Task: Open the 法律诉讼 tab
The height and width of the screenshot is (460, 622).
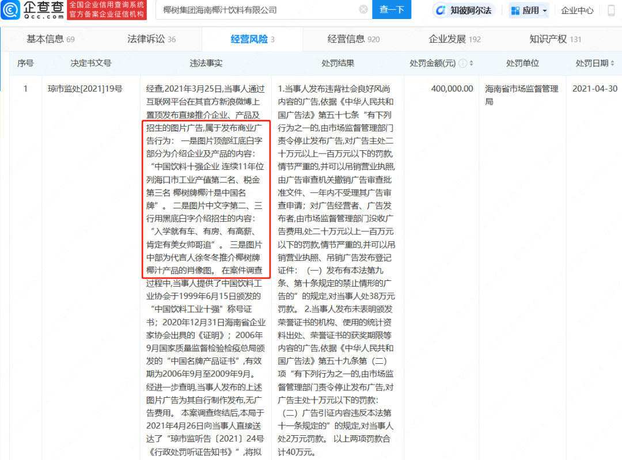Action: (x=149, y=39)
